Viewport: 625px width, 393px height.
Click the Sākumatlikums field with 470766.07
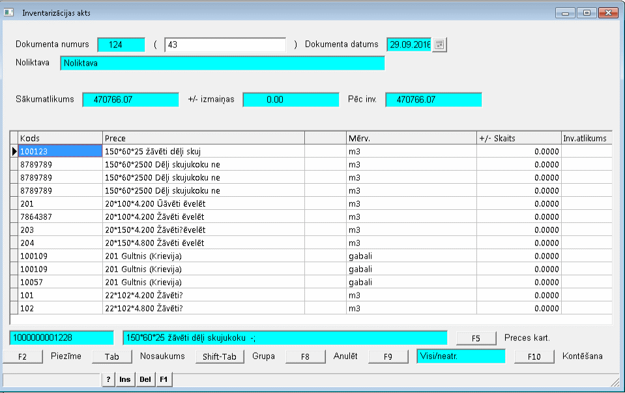click(131, 100)
